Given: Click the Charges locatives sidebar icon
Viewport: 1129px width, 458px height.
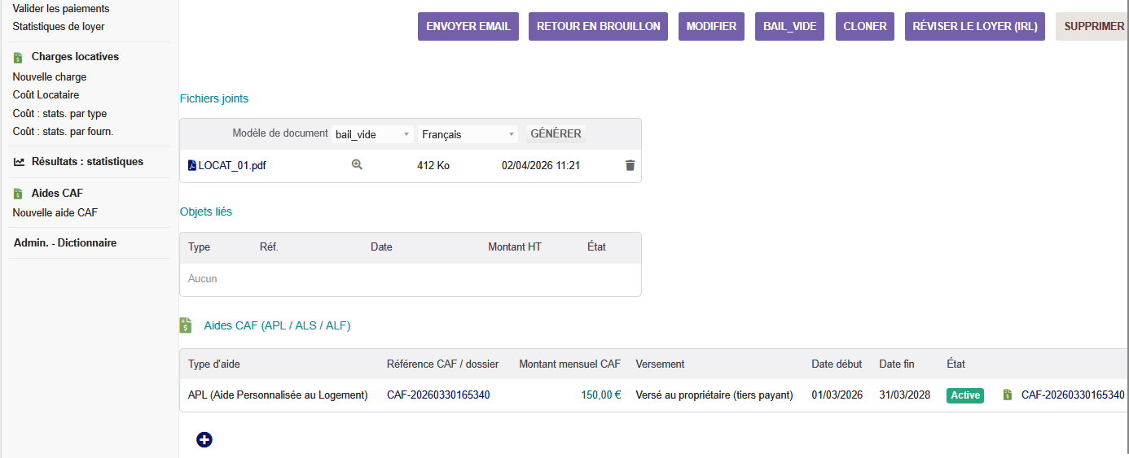Looking at the screenshot, I should pos(19,57).
